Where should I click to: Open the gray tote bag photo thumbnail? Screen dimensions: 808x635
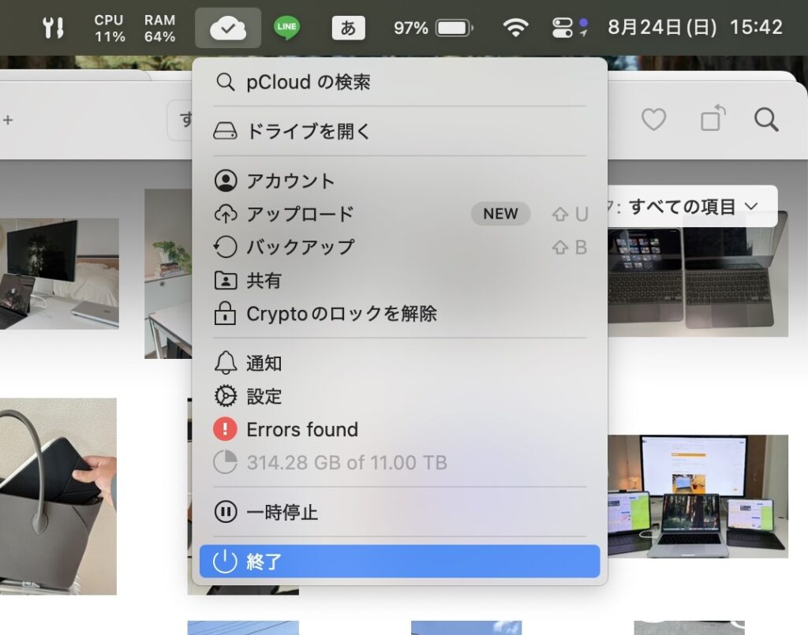tap(58, 496)
